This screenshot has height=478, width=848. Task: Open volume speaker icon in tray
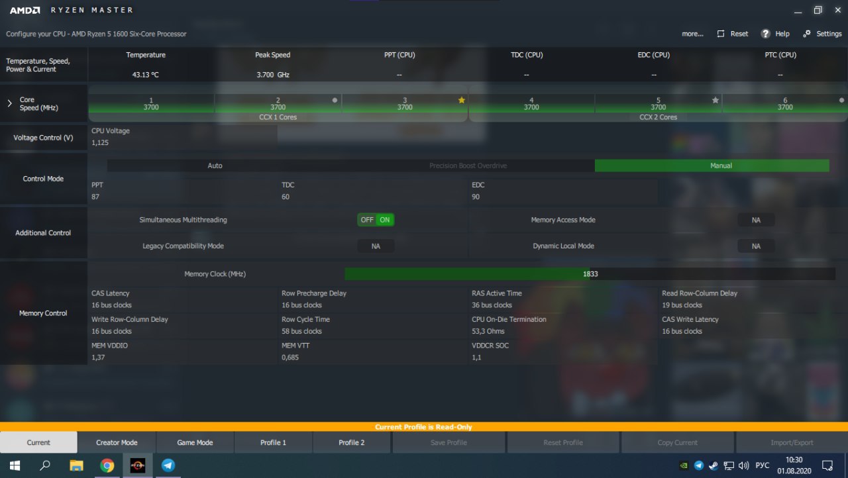(x=743, y=465)
